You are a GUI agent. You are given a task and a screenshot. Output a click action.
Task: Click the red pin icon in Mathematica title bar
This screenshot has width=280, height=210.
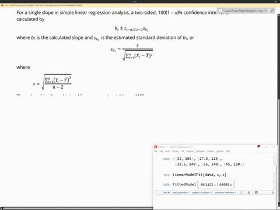tap(258, 146)
